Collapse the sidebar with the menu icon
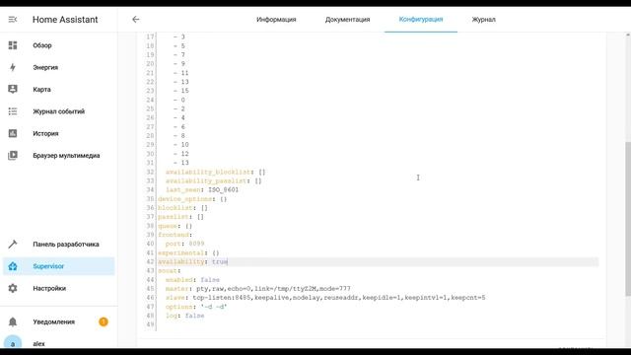 [13, 20]
